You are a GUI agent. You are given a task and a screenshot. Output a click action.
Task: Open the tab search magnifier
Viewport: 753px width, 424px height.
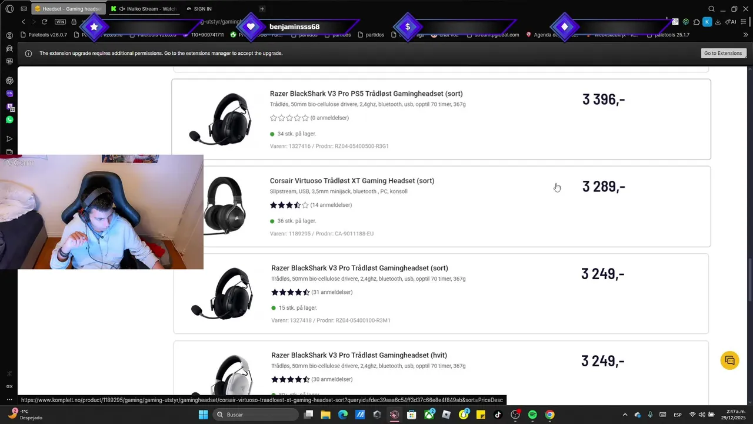coord(711,9)
